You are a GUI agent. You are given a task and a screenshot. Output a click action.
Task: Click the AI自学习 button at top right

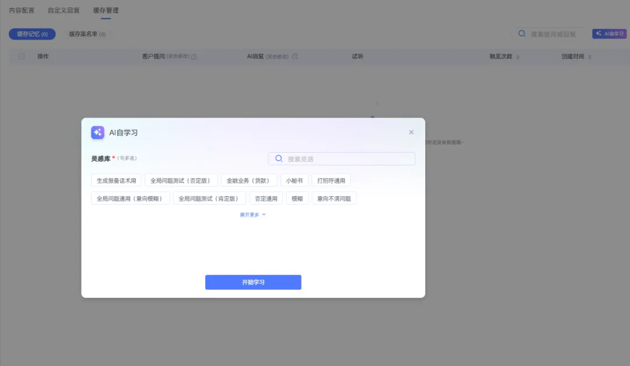click(609, 34)
